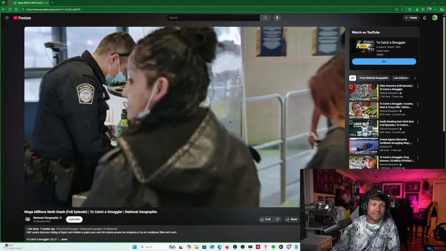Open Task View on taskbar
This screenshot has height=251, width=446.
click(181, 247)
